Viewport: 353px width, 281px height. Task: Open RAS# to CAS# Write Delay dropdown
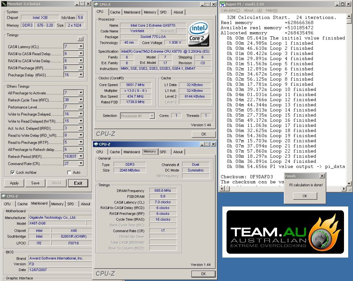coord(81,61)
